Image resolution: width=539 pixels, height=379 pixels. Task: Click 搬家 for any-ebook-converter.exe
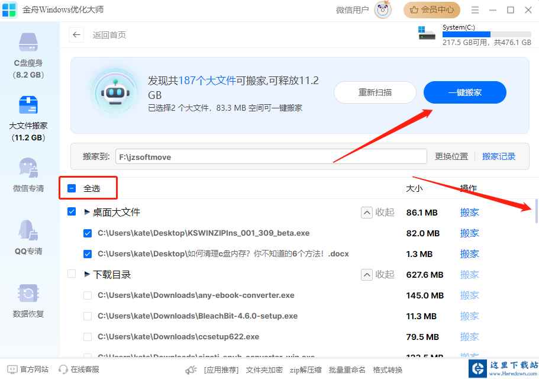(470, 296)
